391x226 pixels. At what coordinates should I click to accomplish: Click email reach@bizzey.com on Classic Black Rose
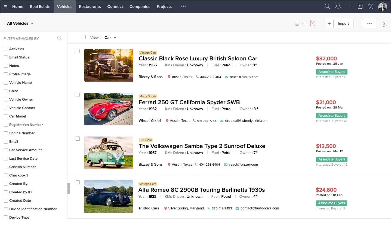point(244,77)
